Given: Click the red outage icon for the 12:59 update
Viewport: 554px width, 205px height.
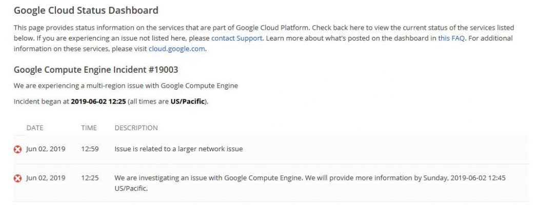Looking at the screenshot, I should [x=17, y=149].
